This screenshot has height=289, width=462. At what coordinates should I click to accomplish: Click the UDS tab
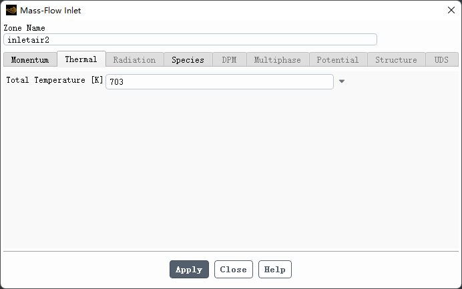441,59
